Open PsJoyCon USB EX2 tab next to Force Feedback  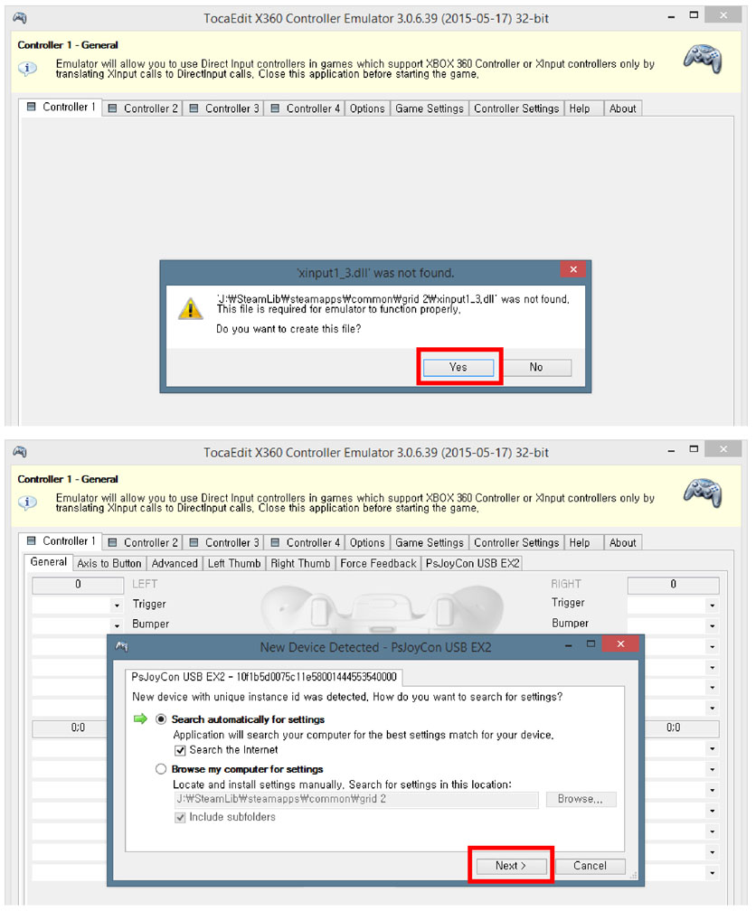[x=472, y=564]
